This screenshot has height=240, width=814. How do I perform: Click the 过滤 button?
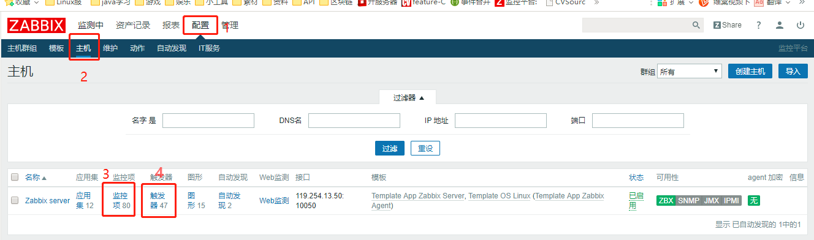(x=390, y=148)
